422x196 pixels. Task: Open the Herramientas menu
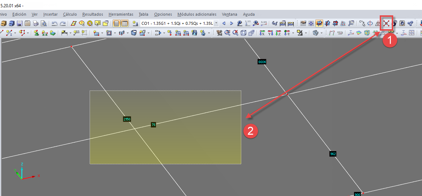click(121, 14)
